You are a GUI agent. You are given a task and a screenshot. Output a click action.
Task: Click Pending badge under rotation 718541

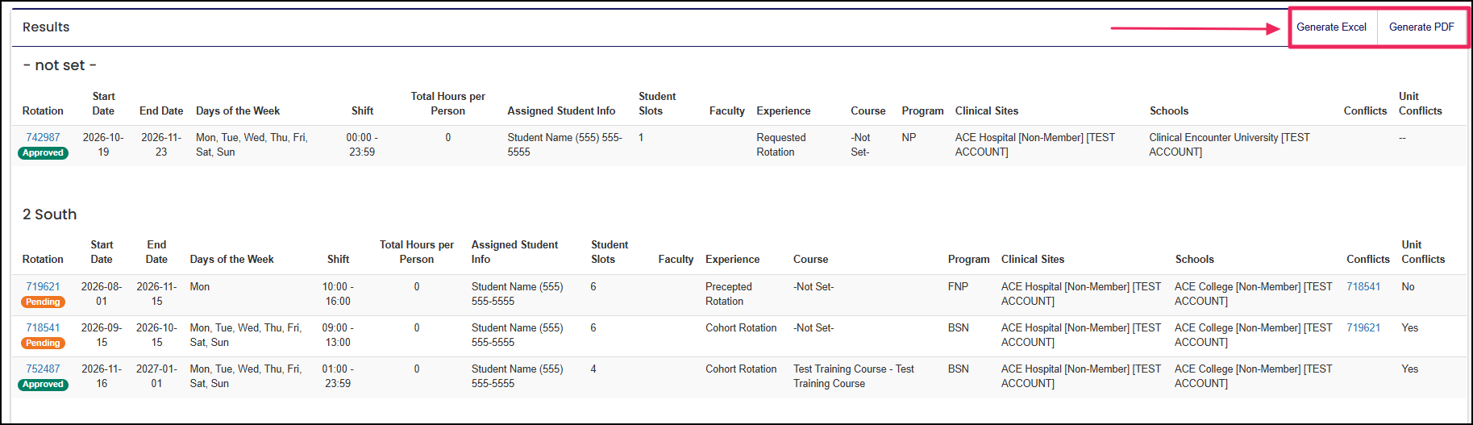point(43,344)
